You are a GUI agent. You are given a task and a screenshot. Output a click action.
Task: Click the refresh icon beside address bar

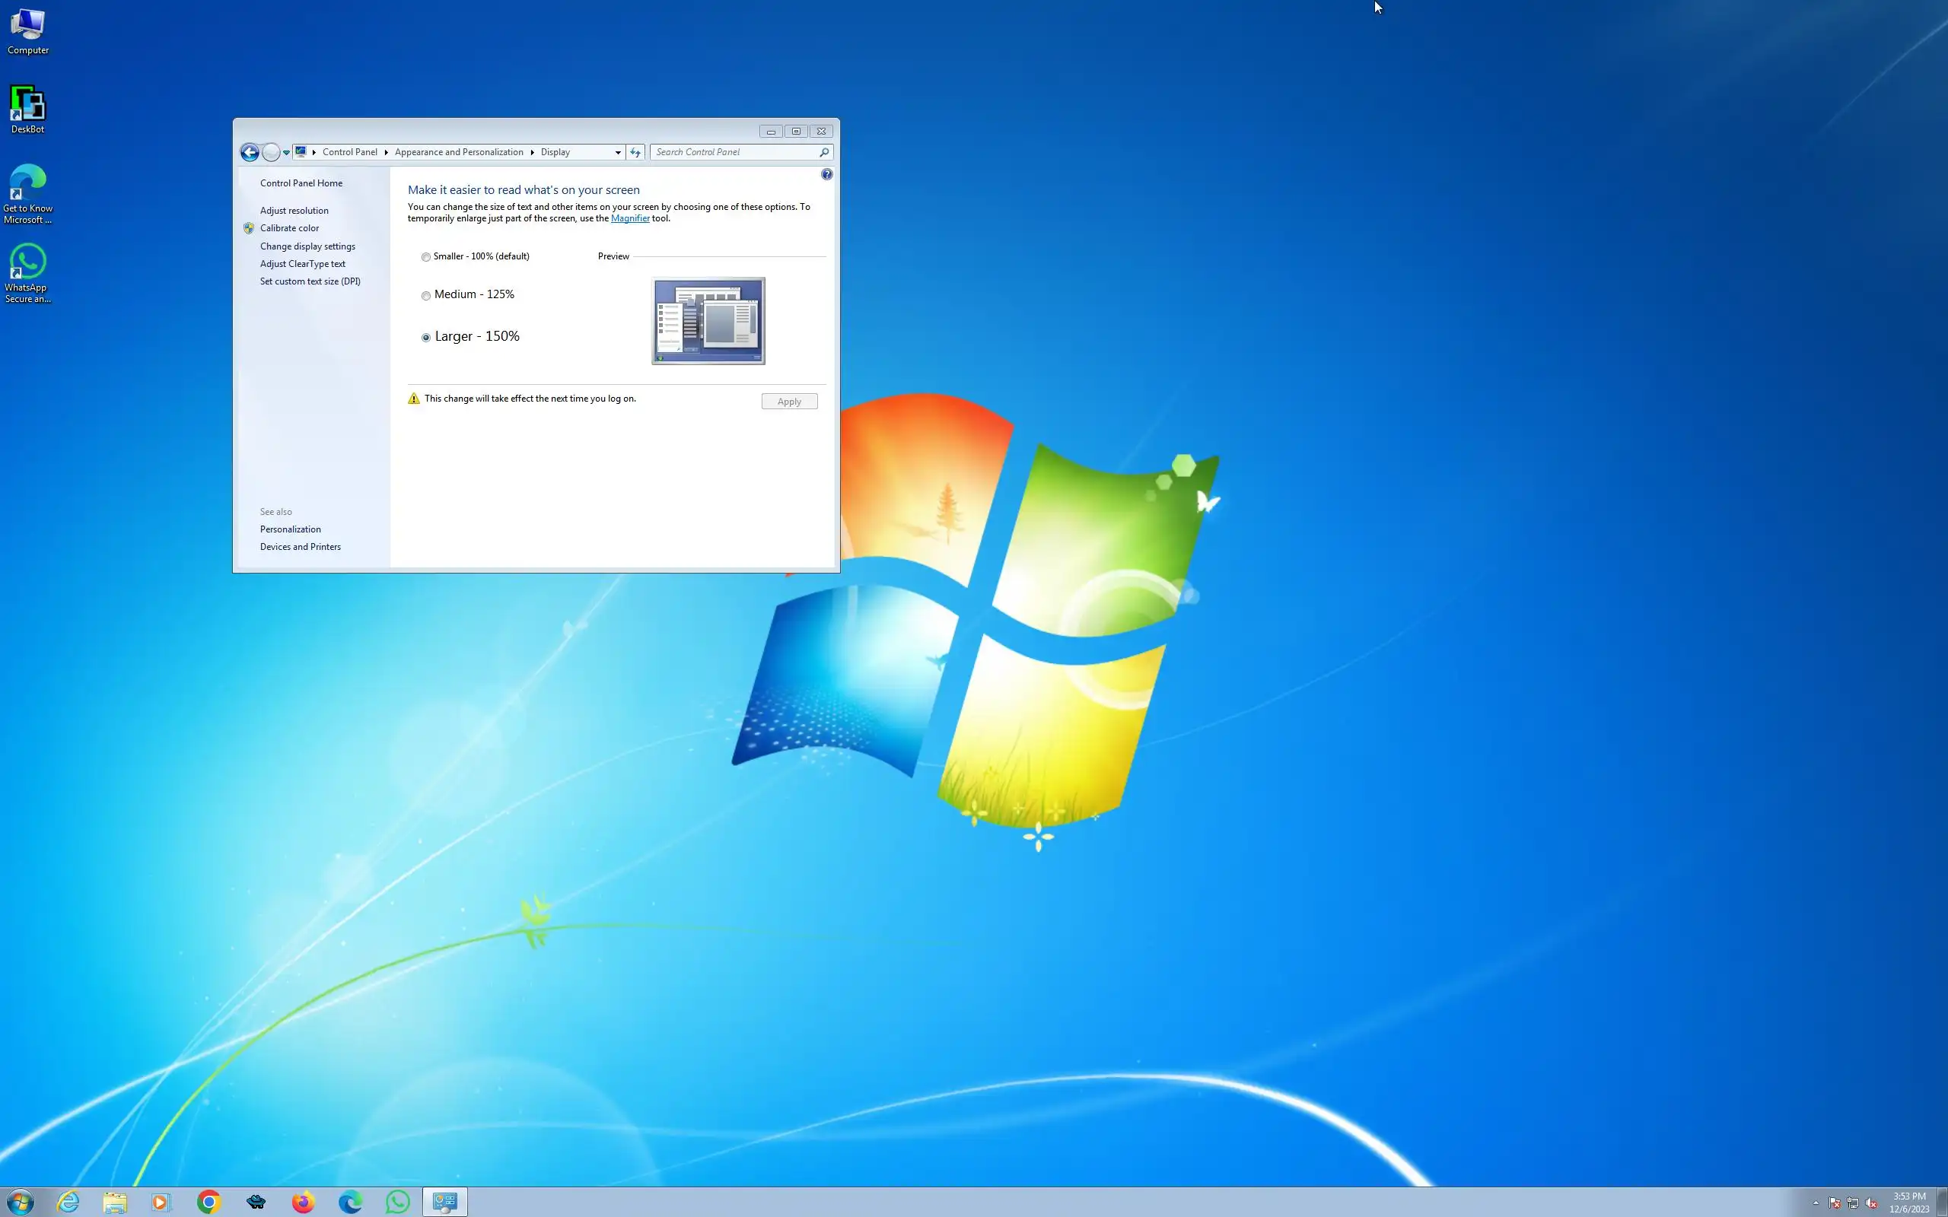point(635,152)
